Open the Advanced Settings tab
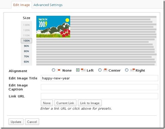This screenshot has height=129, width=165. click(48, 5)
